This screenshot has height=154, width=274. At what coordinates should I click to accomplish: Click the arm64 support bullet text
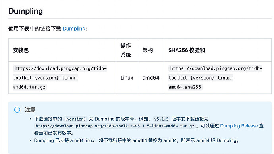137,140
